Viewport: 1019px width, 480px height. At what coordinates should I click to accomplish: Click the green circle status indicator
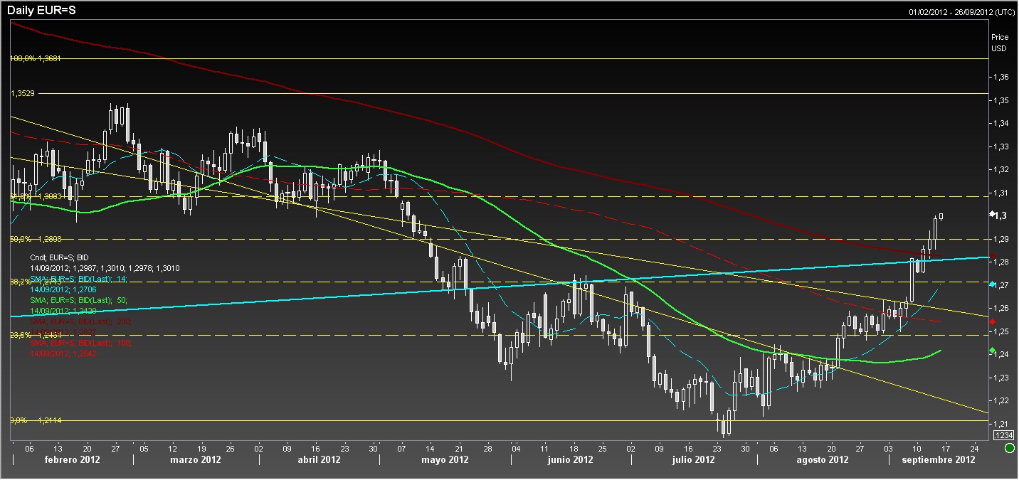(1009, 449)
